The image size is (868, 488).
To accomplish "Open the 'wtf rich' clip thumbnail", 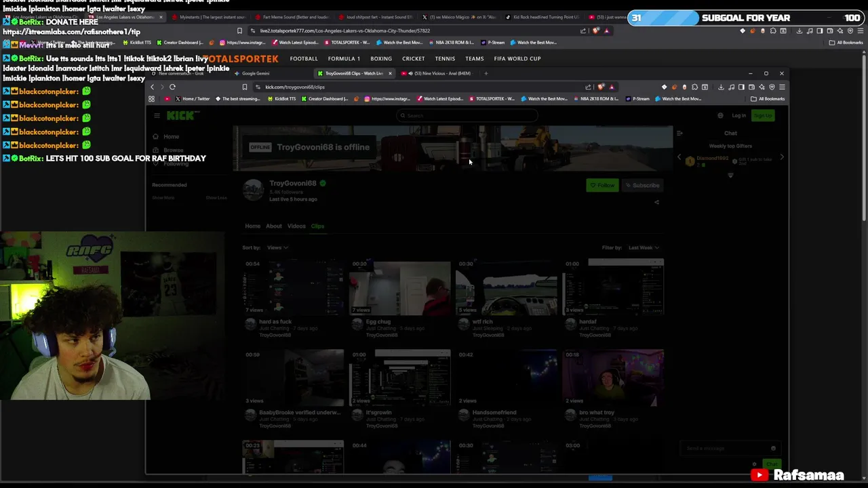I will 507,287.
